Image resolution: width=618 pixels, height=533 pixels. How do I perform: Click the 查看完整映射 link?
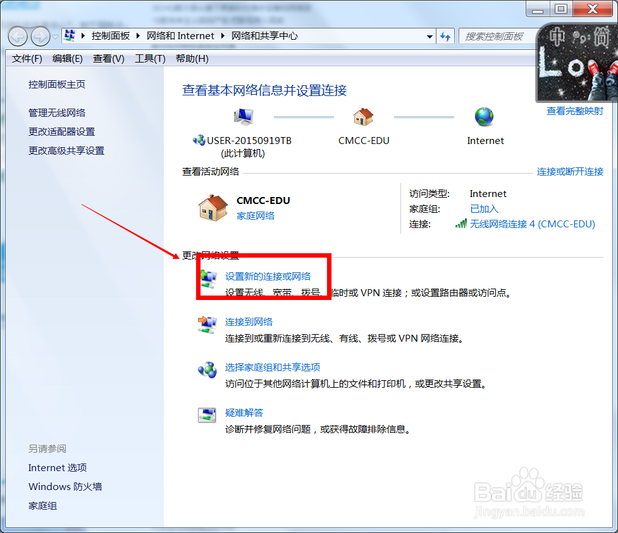click(574, 111)
